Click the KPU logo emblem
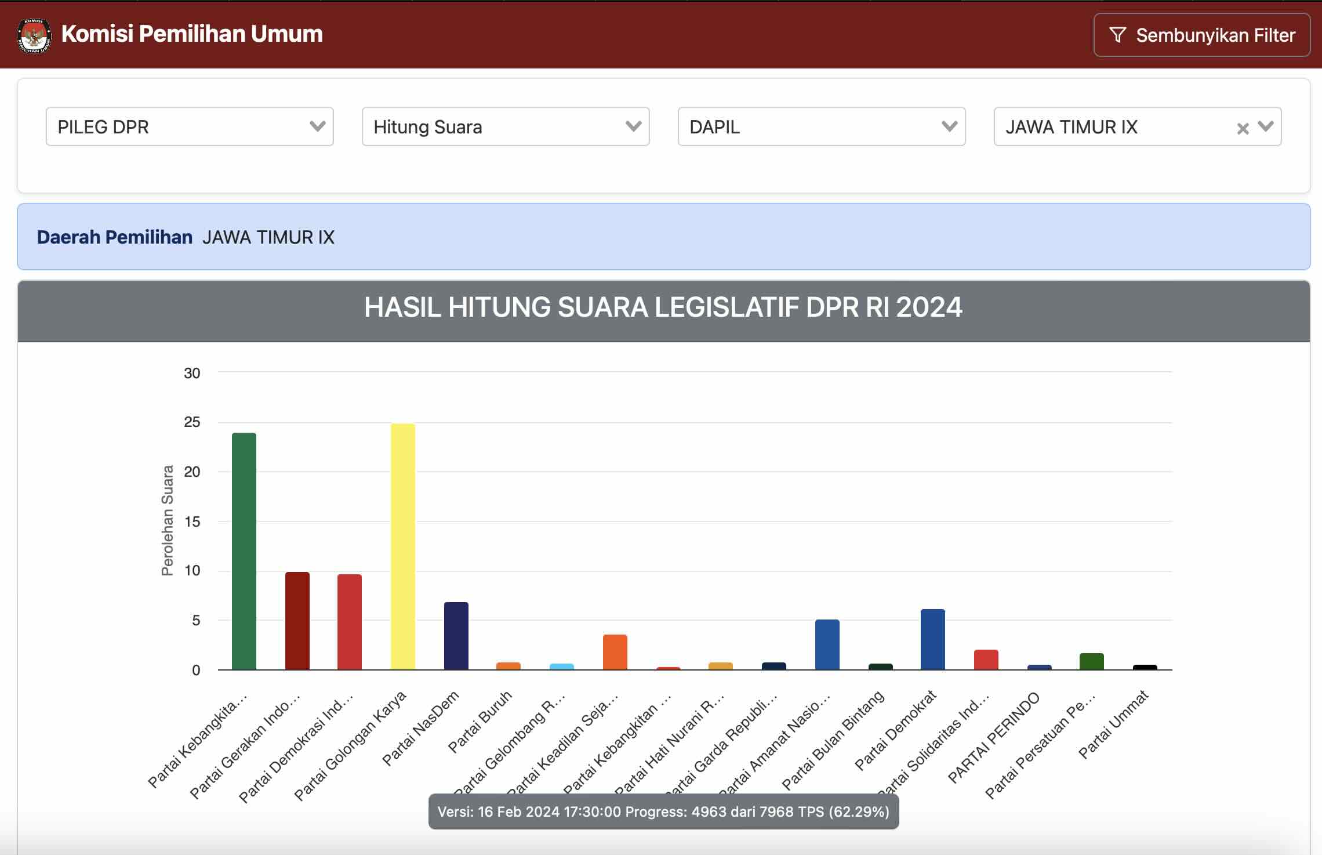 [34, 35]
